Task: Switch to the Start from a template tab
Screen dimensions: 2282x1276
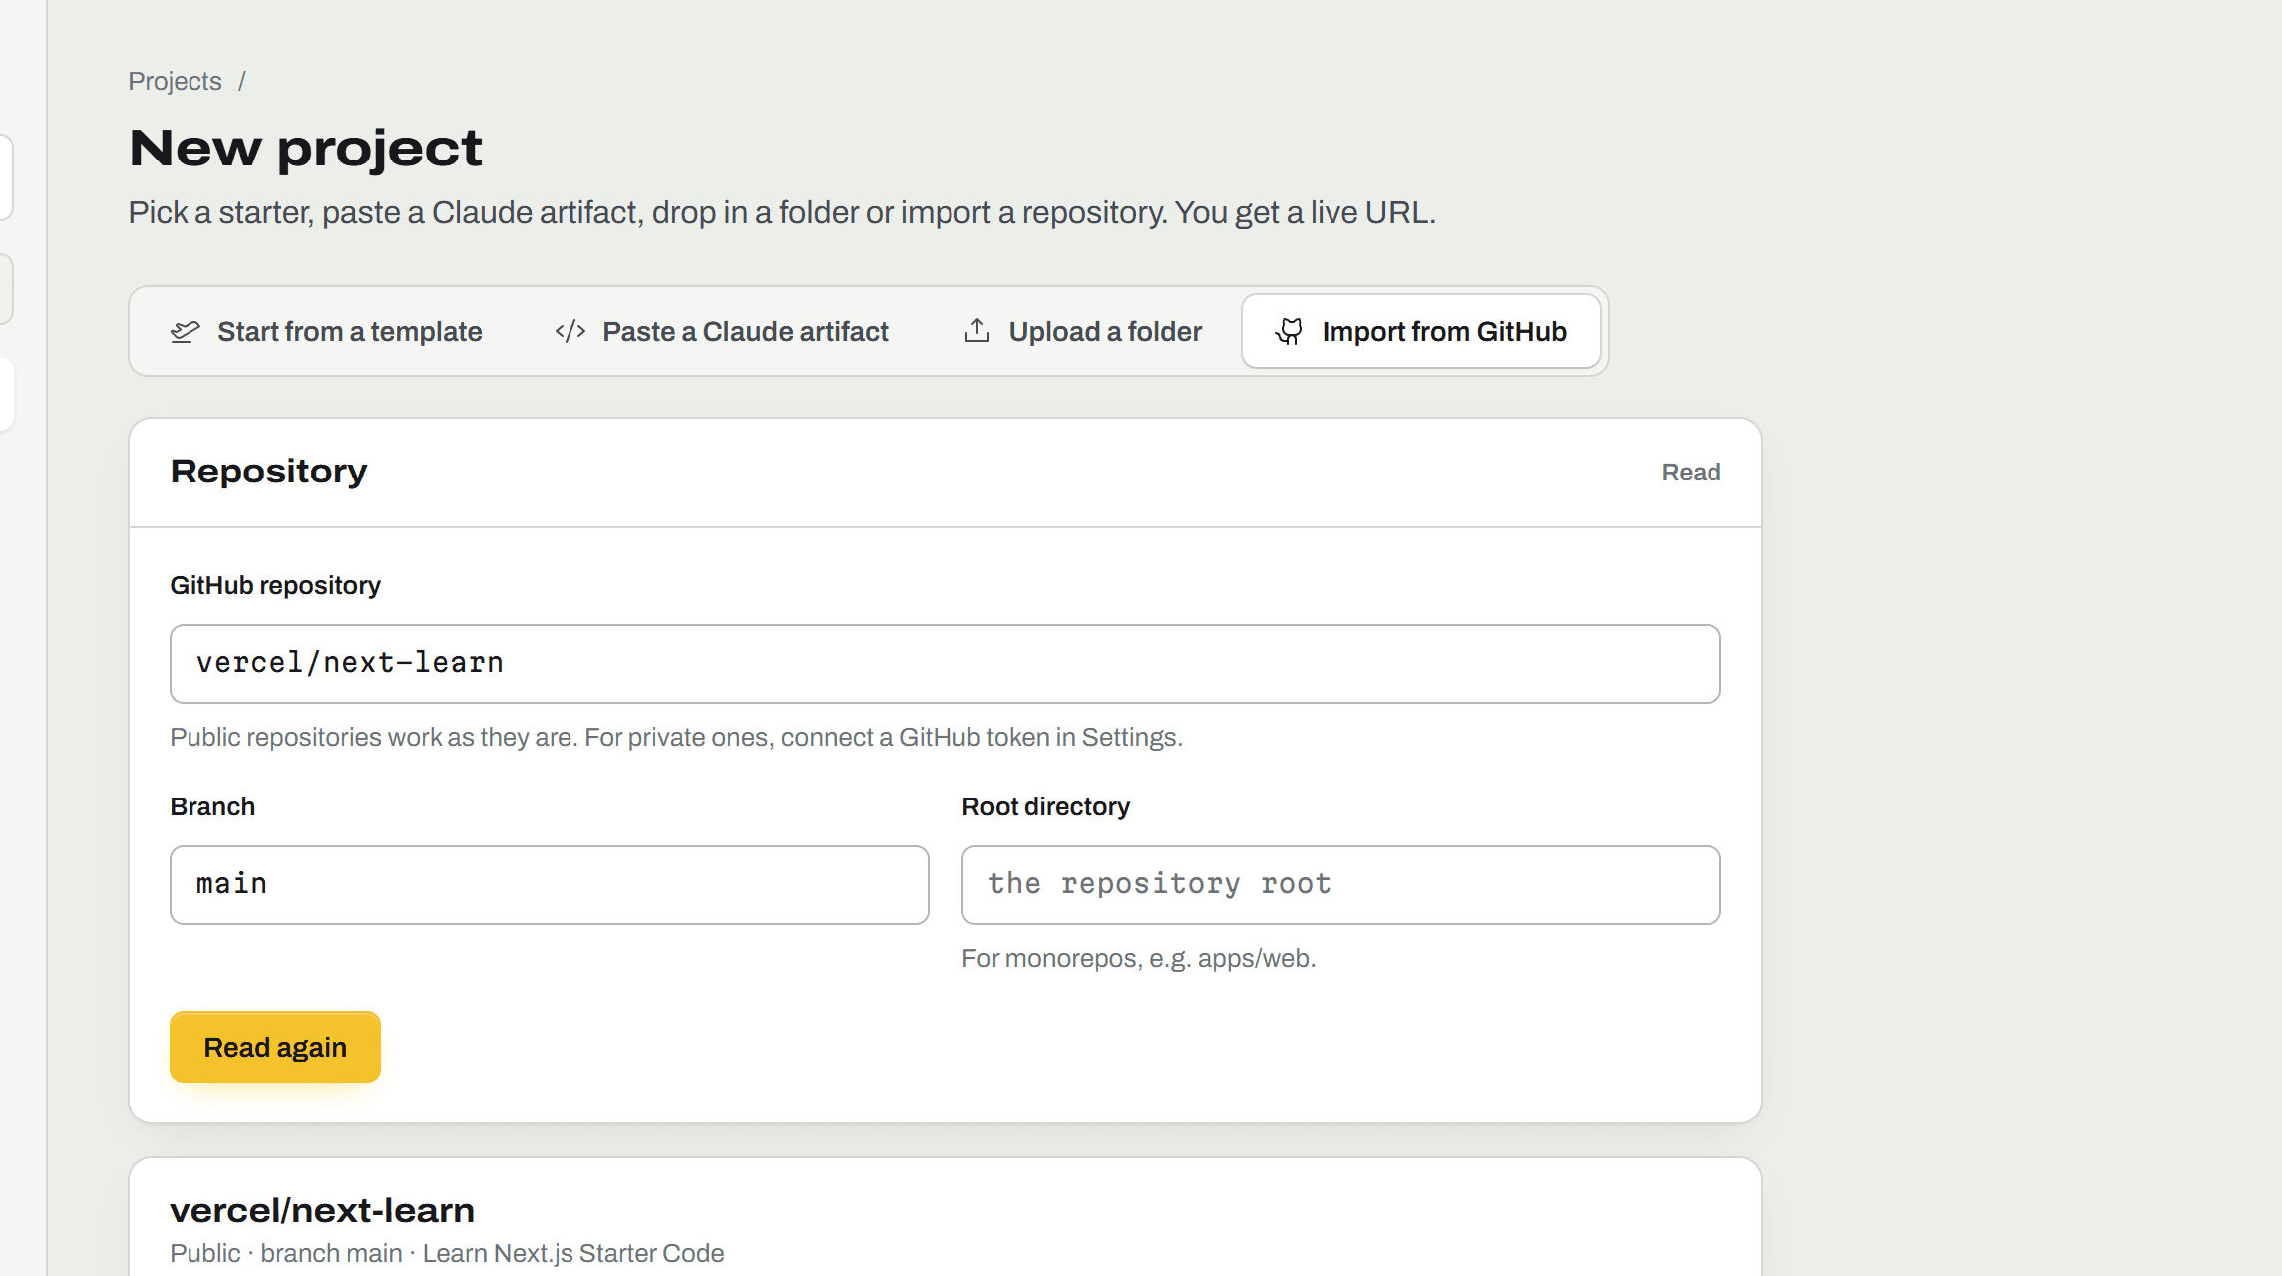Action: coord(326,332)
